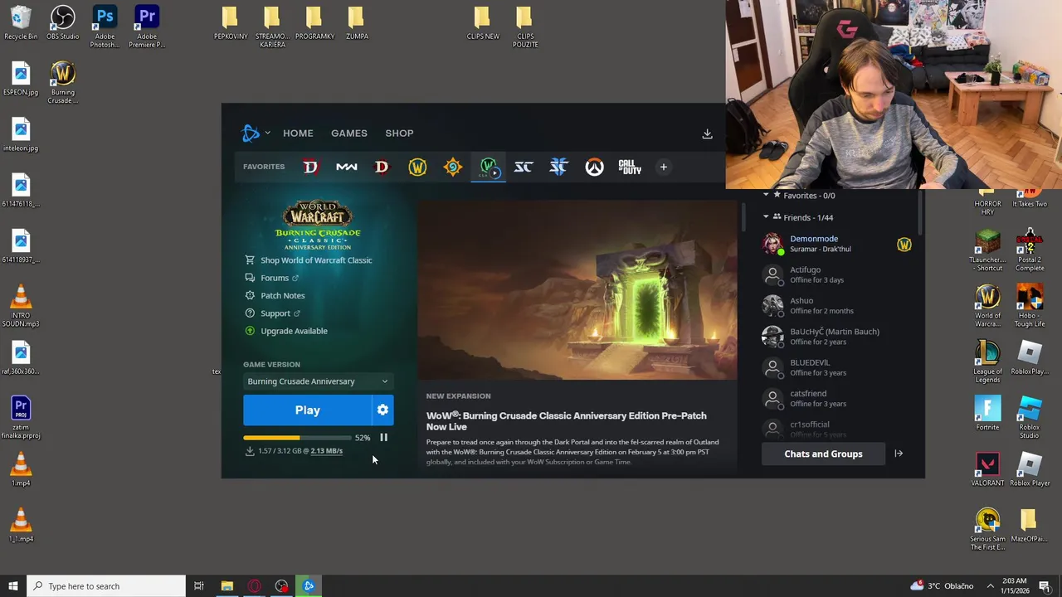The width and height of the screenshot is (1062, 597).
Task: Select the StarCraft Remastered favorite icon
Action: click(x=524, y=167)
